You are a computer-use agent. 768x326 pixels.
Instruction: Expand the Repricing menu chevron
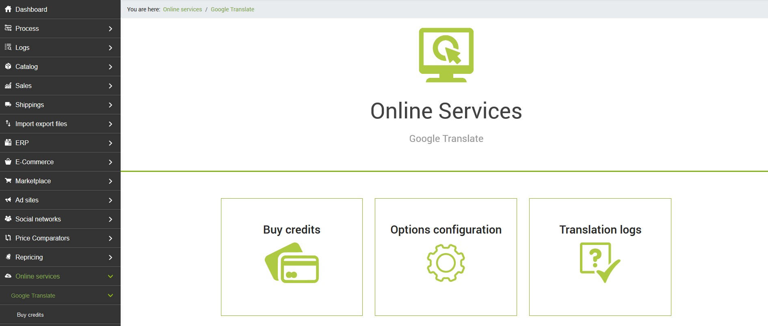click(110, 257)
